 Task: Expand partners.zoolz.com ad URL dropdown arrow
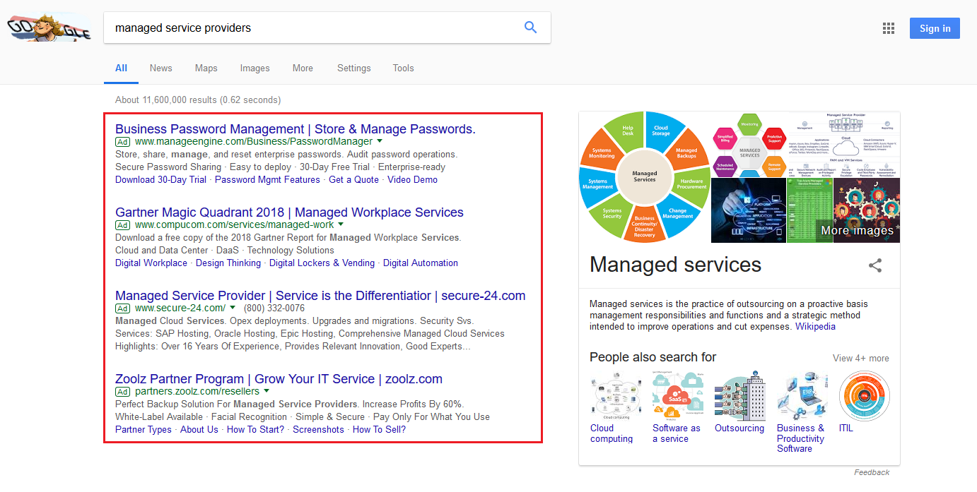267,391
